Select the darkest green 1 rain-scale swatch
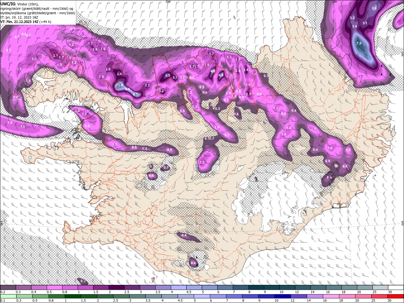The image size is (404, 303). pyautogui.click(x=73, y=296)
